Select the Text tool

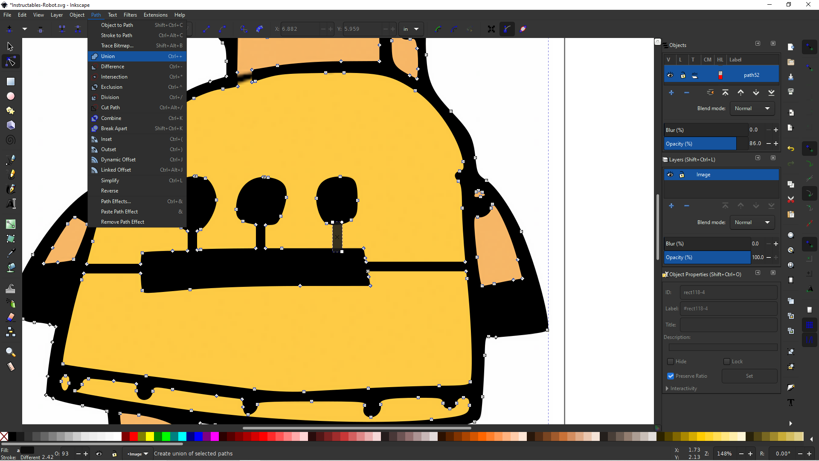pyautogui.click(x=11, y=204)
